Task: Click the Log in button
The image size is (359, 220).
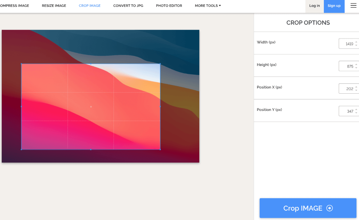Action: 314,6
